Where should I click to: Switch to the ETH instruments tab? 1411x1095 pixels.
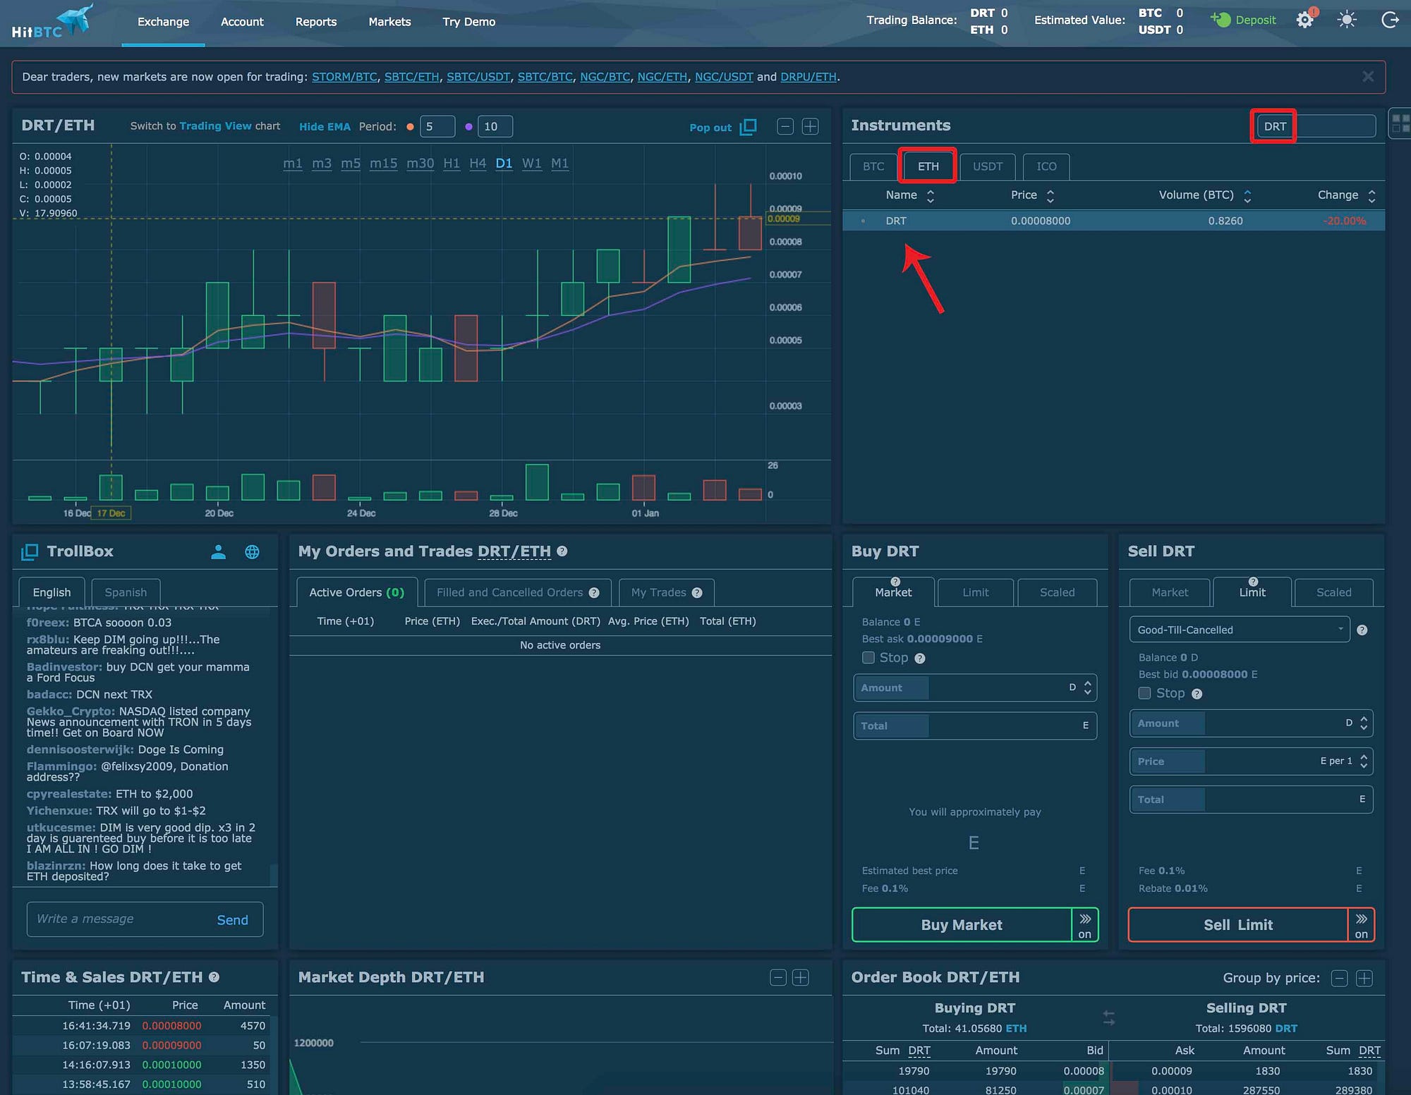(x=928, y=166)
